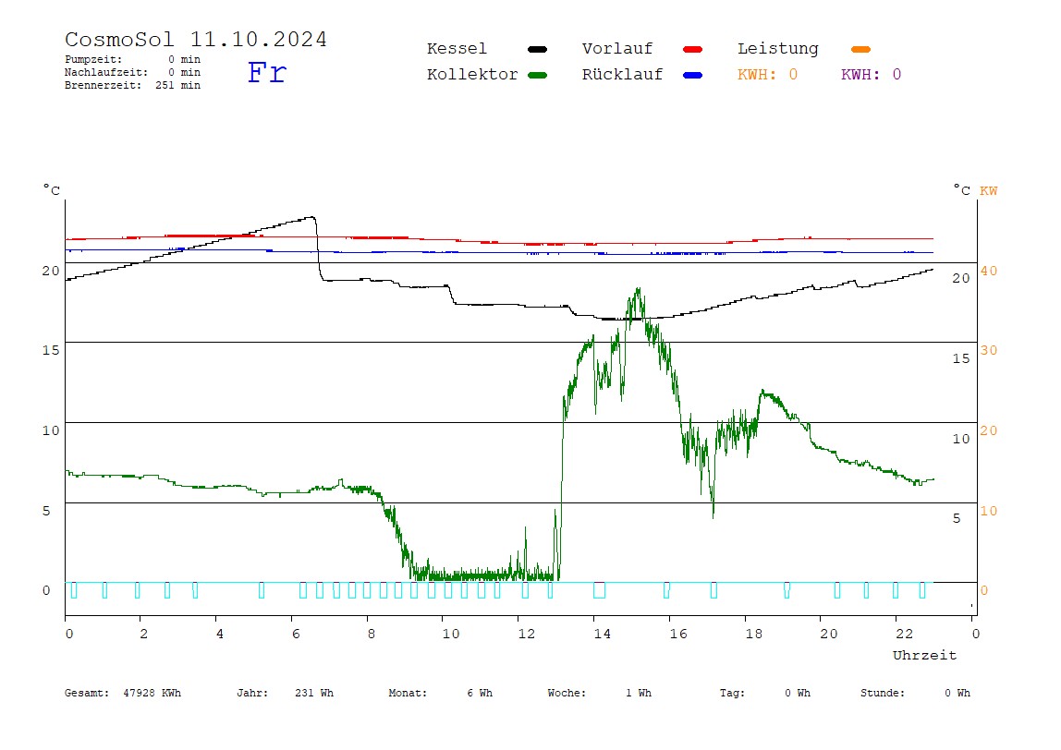Click the orange KW axis unit label

989,190
